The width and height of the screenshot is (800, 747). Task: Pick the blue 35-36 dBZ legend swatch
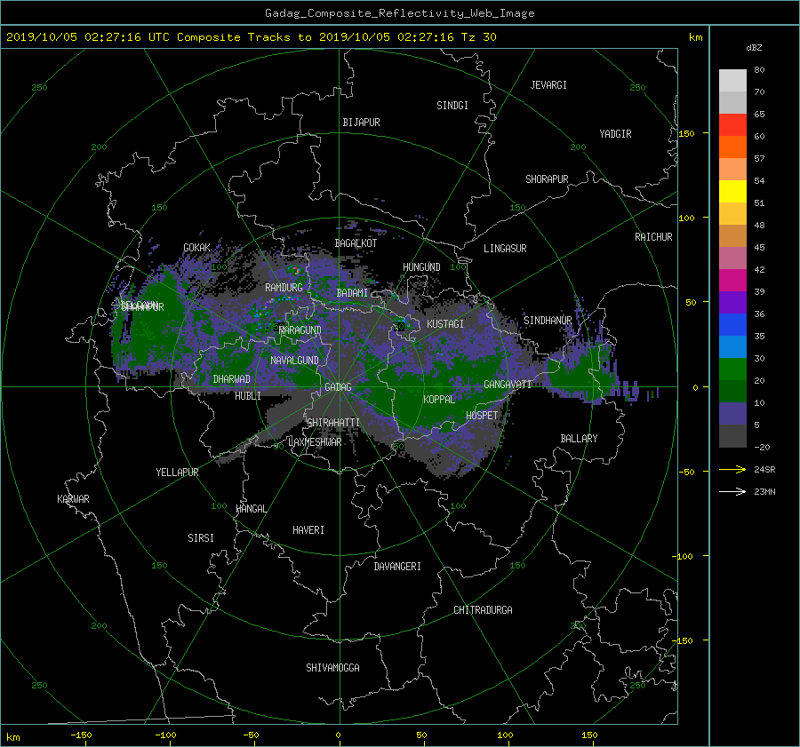tap(732, 325)
